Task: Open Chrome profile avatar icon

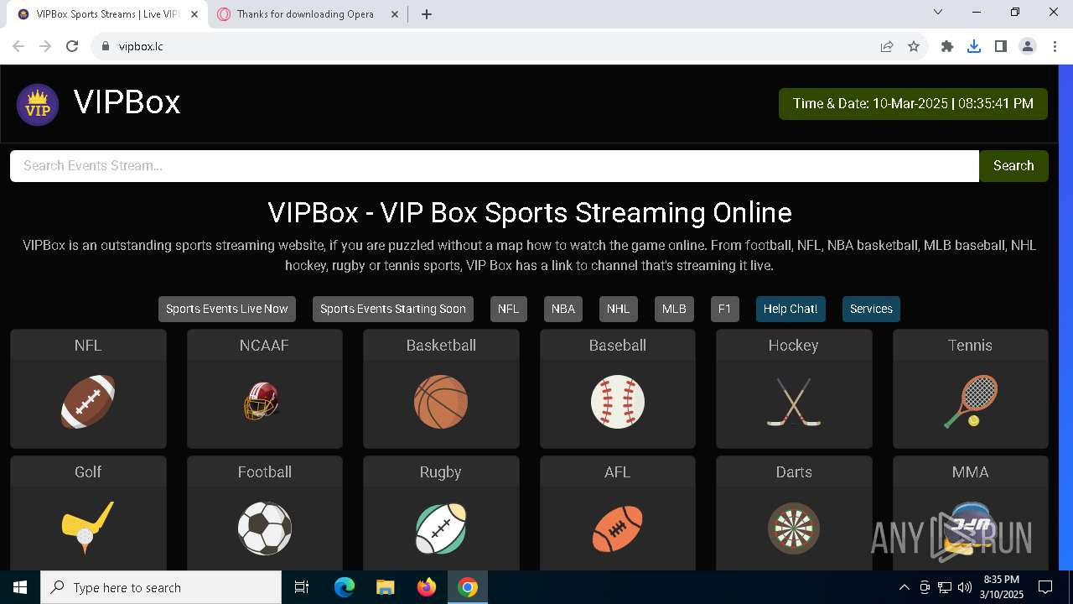Action: 1028,46
